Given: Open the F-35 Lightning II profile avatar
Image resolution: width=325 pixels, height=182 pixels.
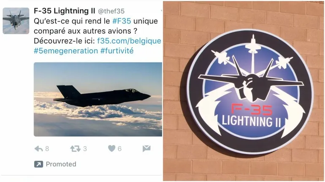Looking at the screenshot, I should 16,21.
